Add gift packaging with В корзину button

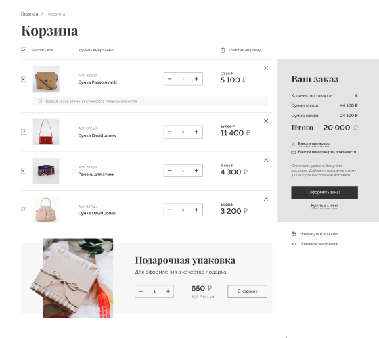pos(247,291)
